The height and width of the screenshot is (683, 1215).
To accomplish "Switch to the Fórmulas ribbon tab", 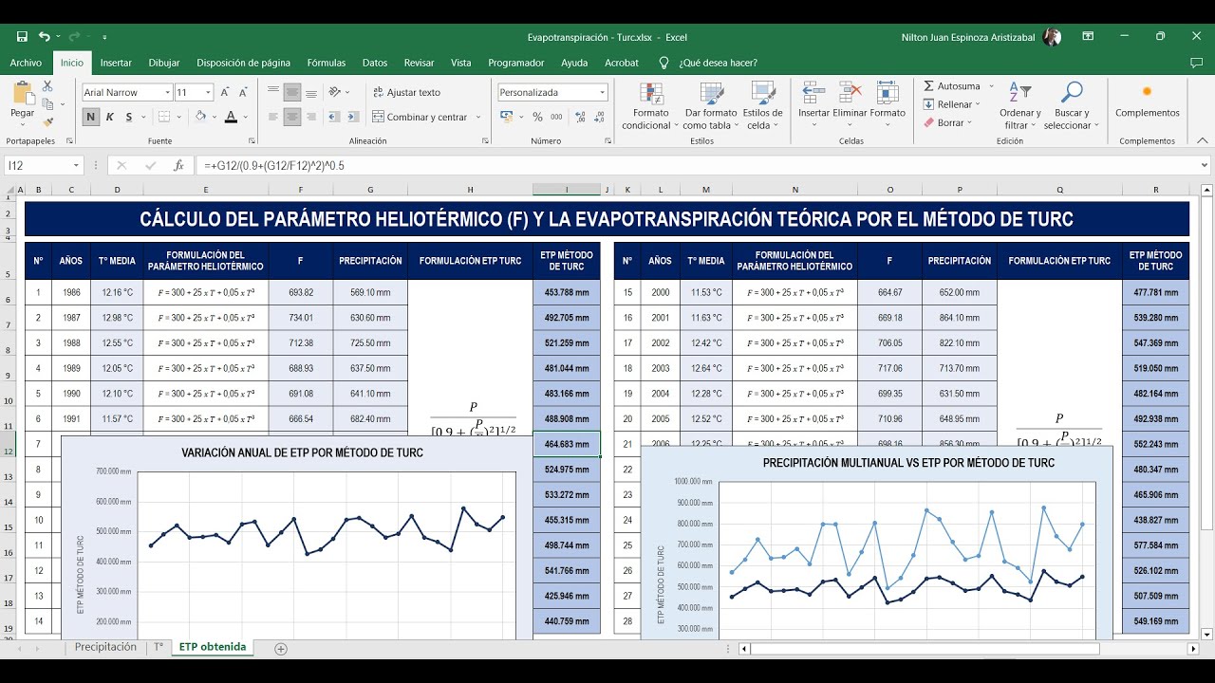I will (327, 63).
